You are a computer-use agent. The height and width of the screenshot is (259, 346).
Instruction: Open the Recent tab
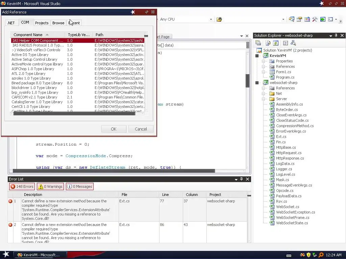[x=74, y=23]
